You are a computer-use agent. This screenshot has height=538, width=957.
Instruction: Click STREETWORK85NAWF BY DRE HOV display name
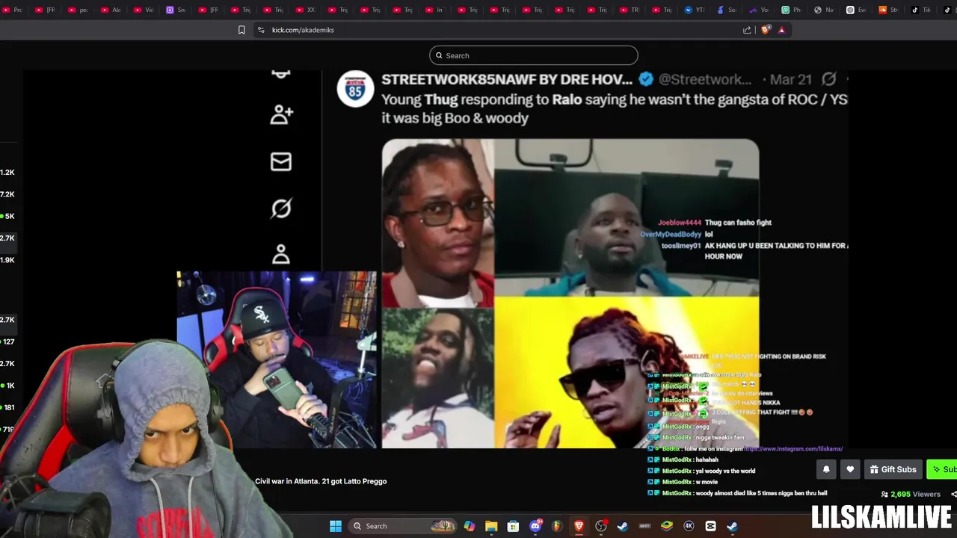click(507, 79)
